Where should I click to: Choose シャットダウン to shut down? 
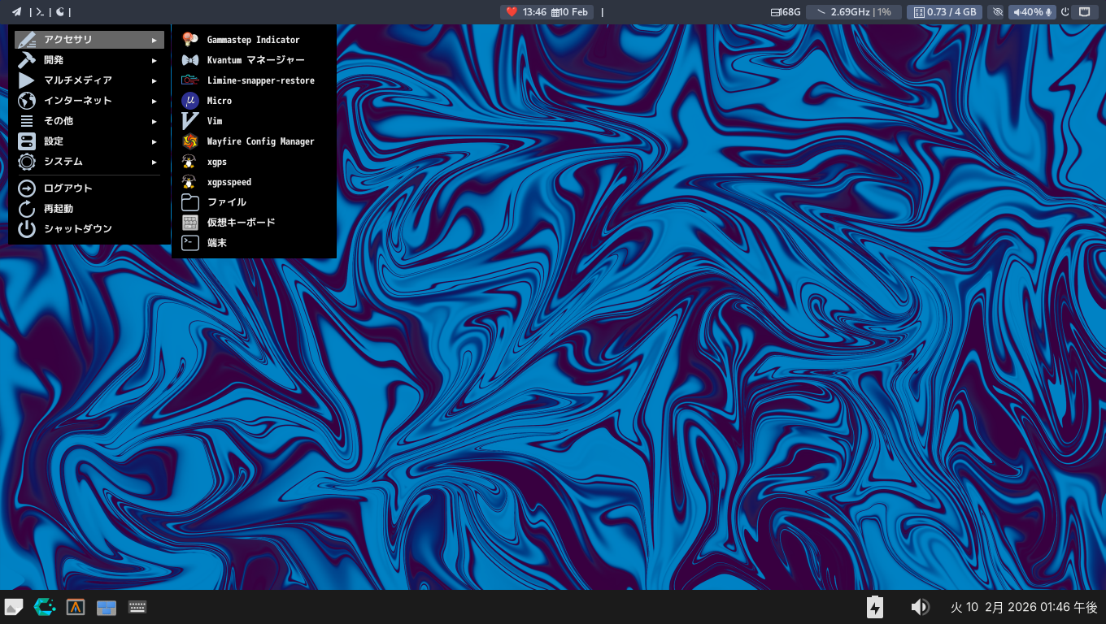[89, 229]
